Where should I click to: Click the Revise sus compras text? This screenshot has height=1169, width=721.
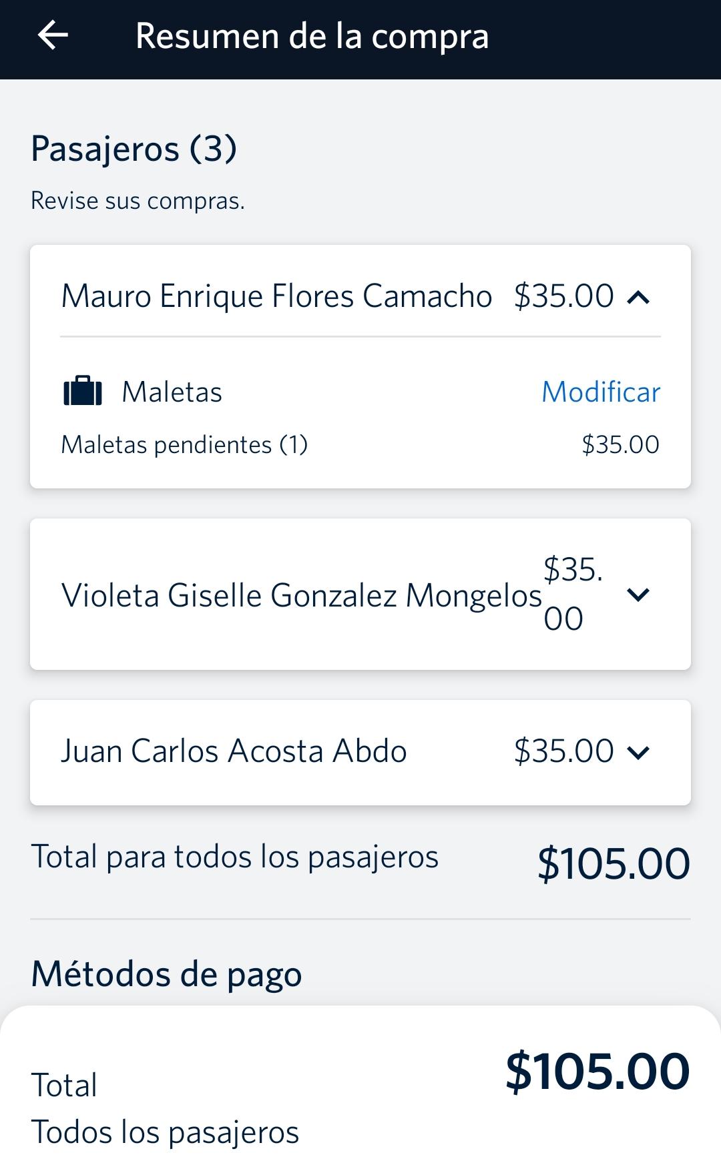click(x=138, y=201)
